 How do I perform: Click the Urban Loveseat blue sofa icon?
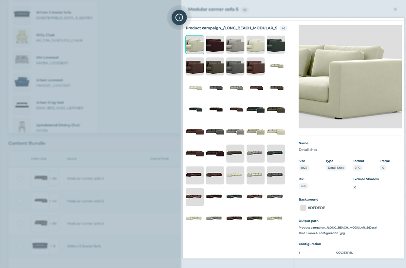click(x=22, y=82)
